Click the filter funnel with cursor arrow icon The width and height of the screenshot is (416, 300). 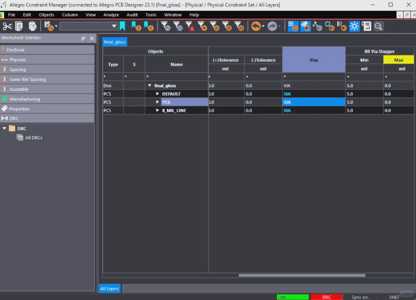click(202, 26)
